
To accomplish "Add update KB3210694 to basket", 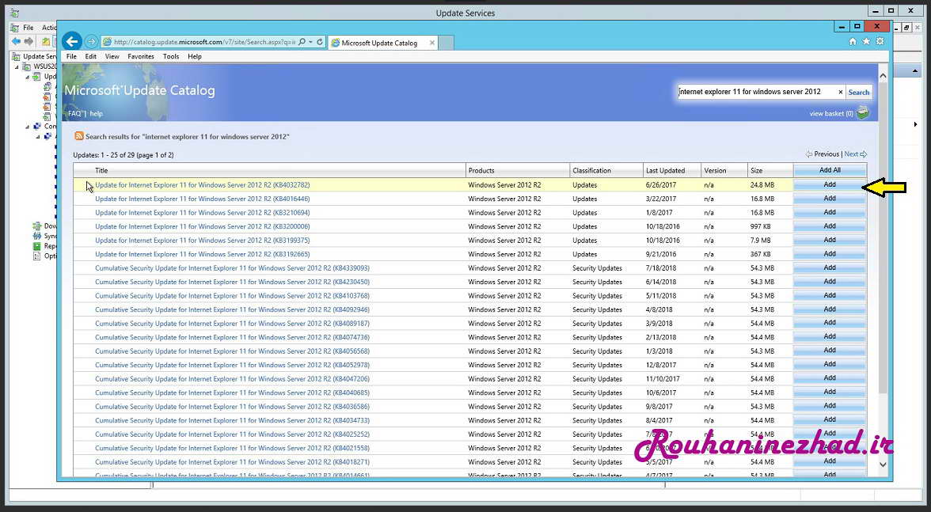I will [830, 212].
